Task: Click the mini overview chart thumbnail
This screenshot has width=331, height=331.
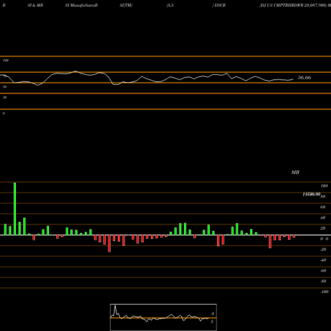Action: pyautogui.click(x=164, y=317)
